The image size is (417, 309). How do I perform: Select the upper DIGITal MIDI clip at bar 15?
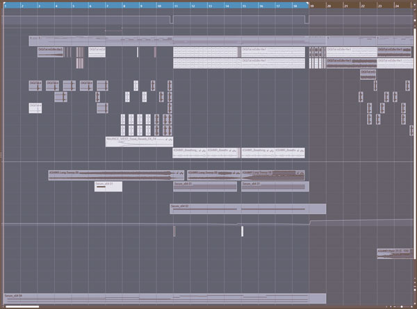pyautogui.click(x=273, y=52)
